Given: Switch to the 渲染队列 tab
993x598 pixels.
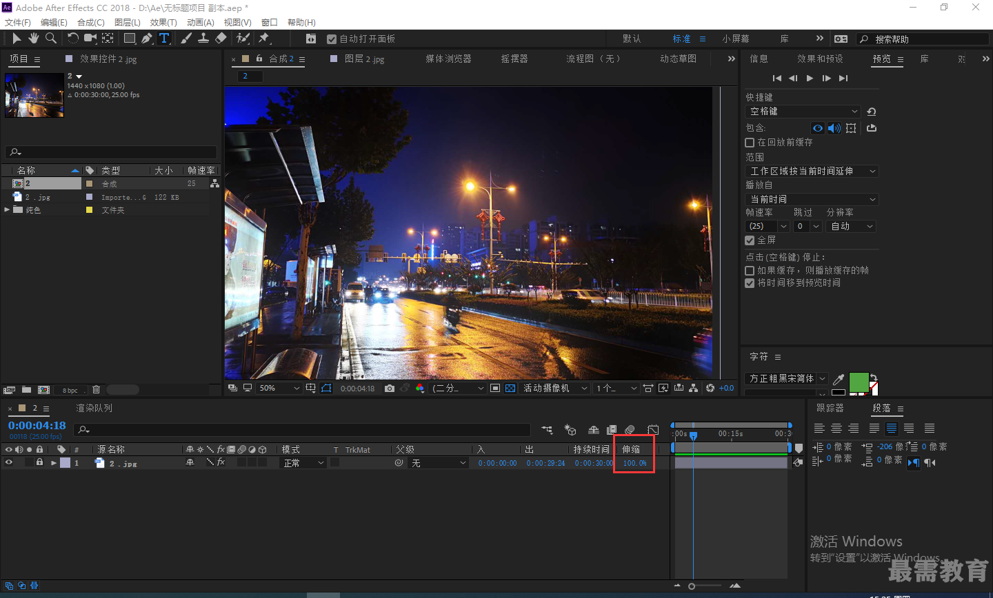Looking at the screenshot, I should [94, 409].
